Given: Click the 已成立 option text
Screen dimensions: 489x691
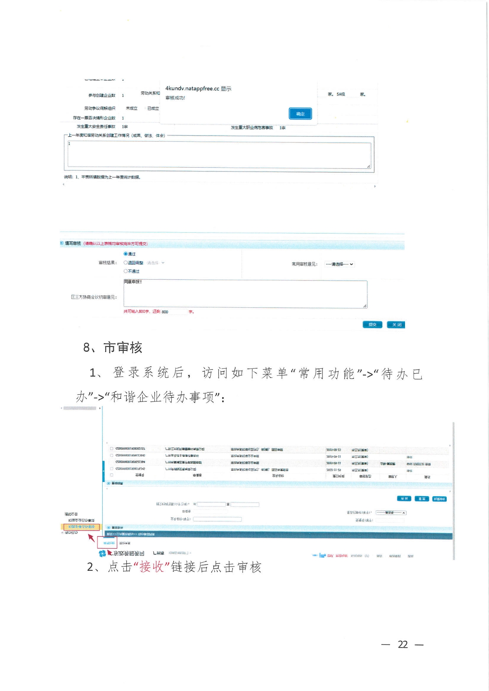Looking at the screenshot, I should click(153, 108).
